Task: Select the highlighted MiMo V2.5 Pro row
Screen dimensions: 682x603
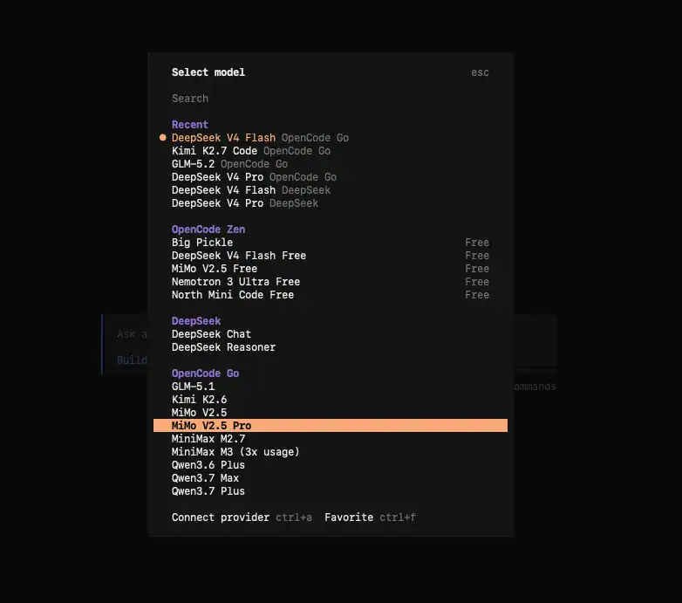Action: point(331,426)
